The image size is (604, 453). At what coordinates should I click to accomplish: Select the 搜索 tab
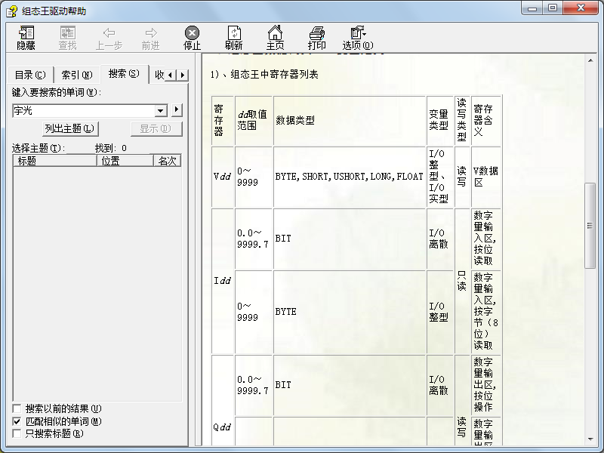(x=124, y=73)
